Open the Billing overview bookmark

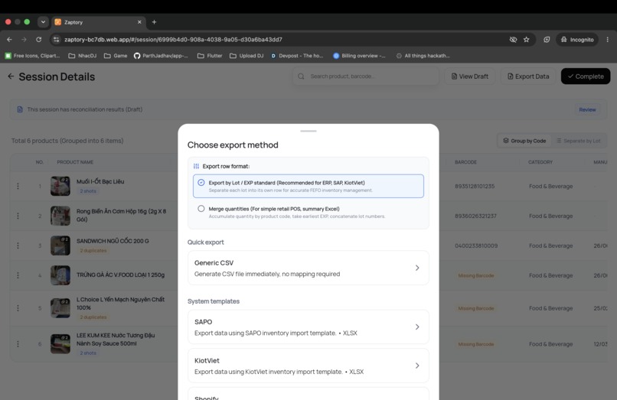point(359,56)
